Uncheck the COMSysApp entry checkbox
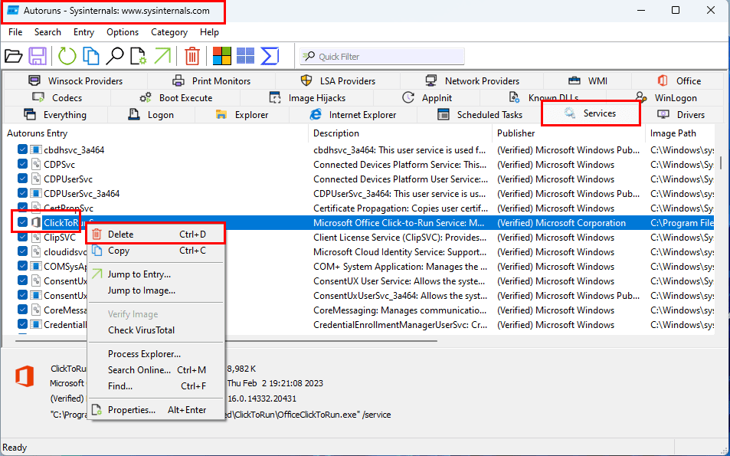Image resolution: width=730 pixels, height=456 pixels. click(x=22, y=266)
